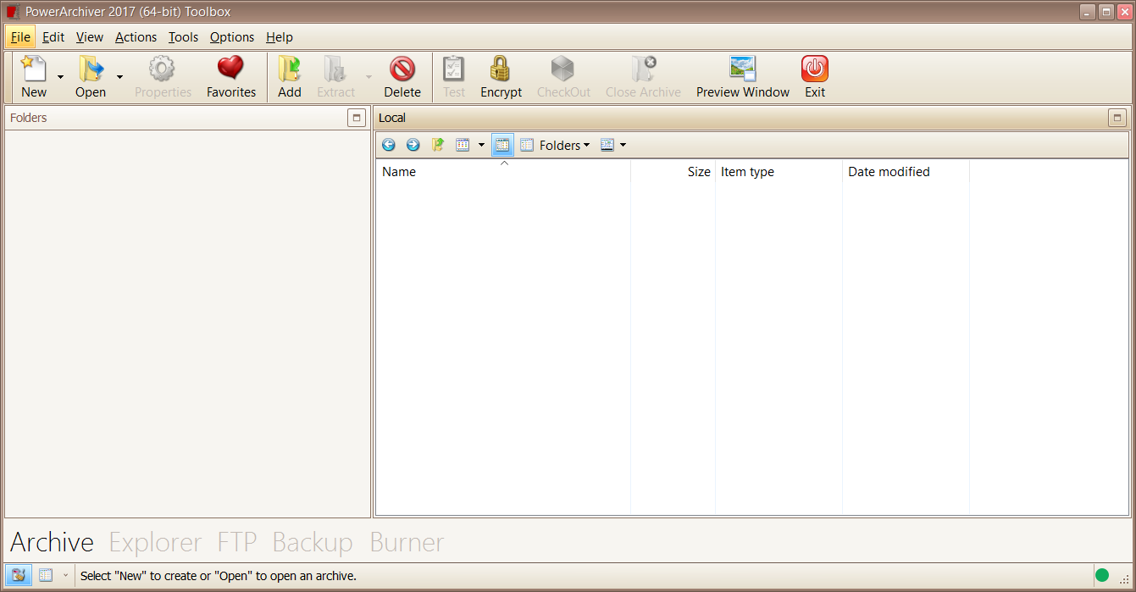The width and height of the screenshot is (1136, 592).
Task: Open Favorites with the red heart icon
Action: (230, 69)
